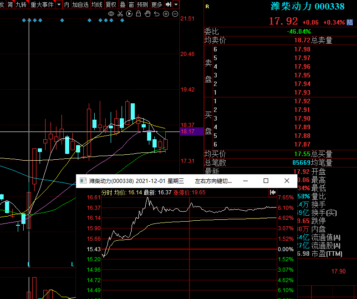
Task: Click the leftmost blue diamond event marker
Action: pos(24,20)
